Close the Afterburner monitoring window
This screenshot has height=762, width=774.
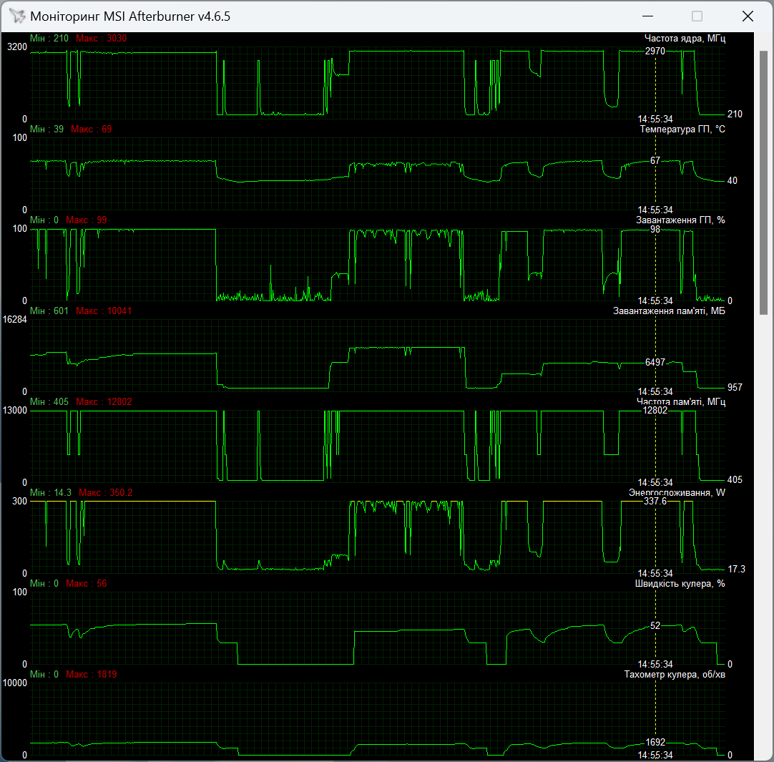pyautogui.click(x=748, y=16)
